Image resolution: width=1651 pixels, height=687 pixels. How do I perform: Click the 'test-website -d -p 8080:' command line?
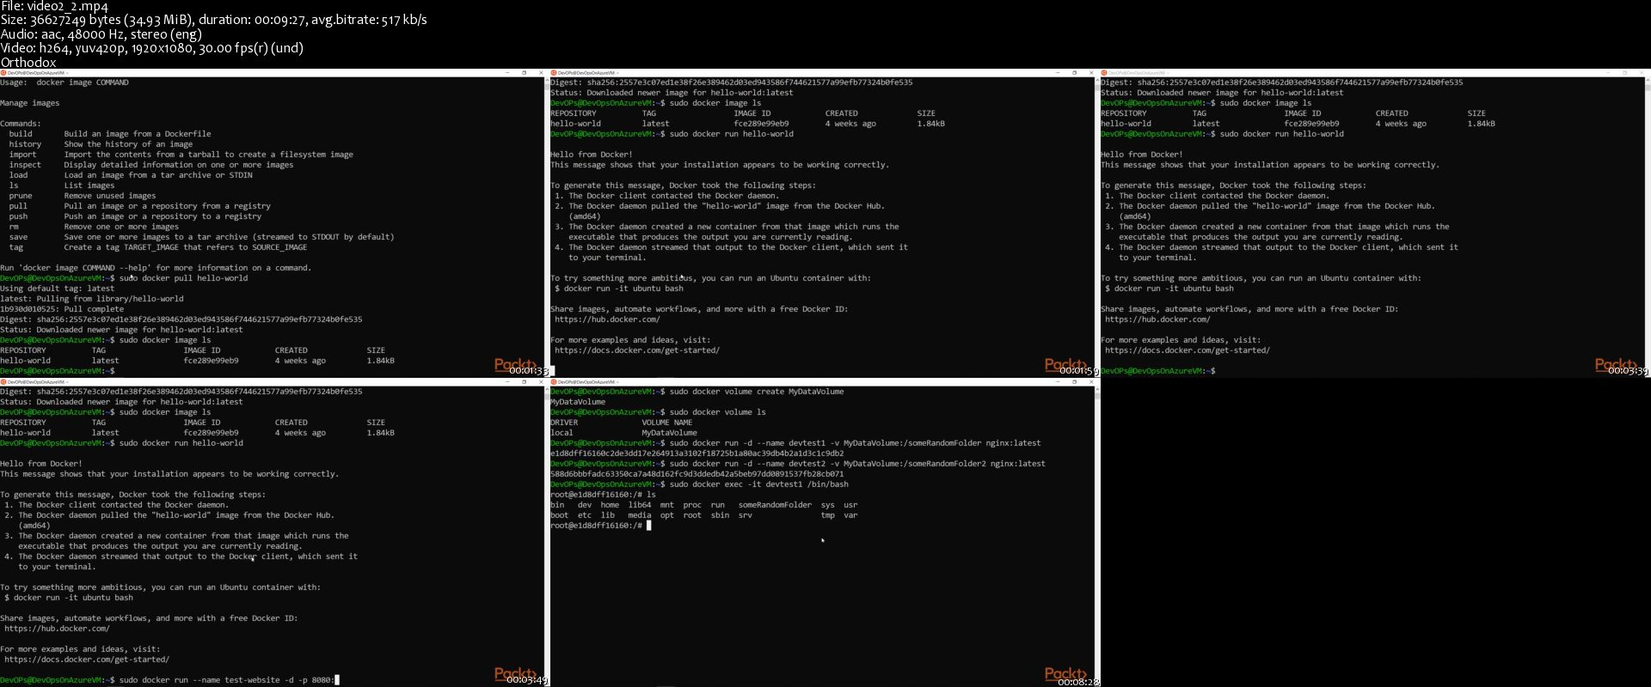(227, 680)
